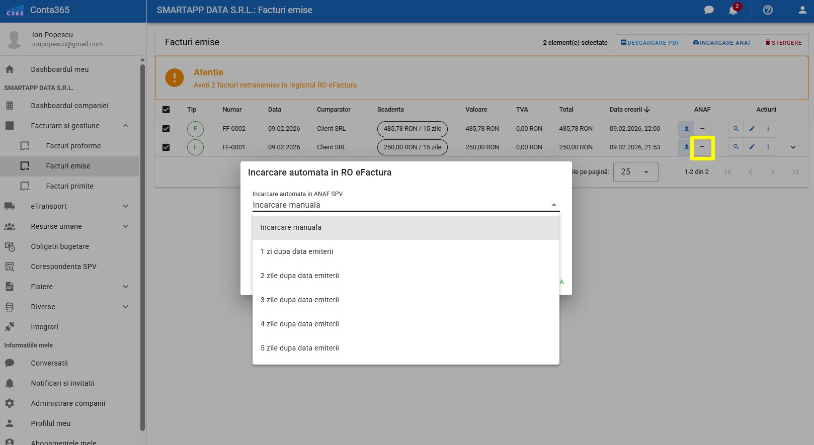Click the user account icon in header
814x445 pixels.
click(x=802, y=10)
